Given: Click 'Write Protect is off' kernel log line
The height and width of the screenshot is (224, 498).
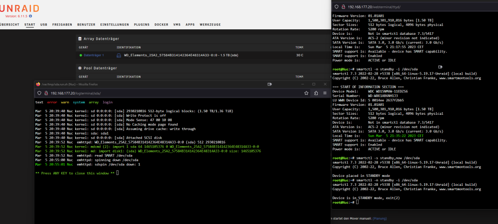Looking at the screenshot, I should (x=101, y=116).
